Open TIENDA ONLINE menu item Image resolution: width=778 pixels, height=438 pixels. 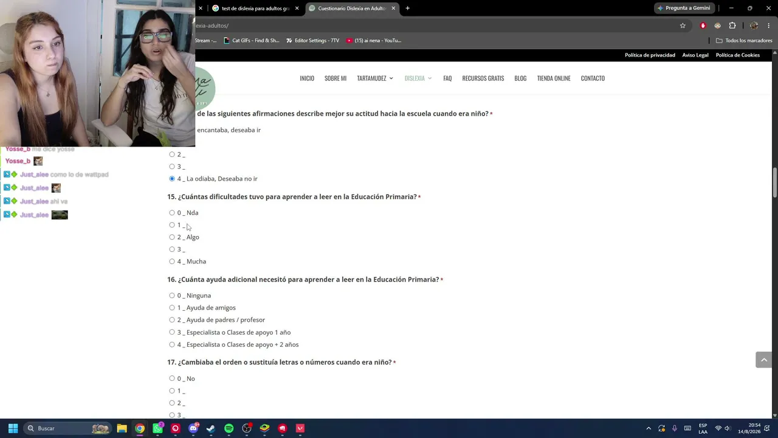click(554, 78)
